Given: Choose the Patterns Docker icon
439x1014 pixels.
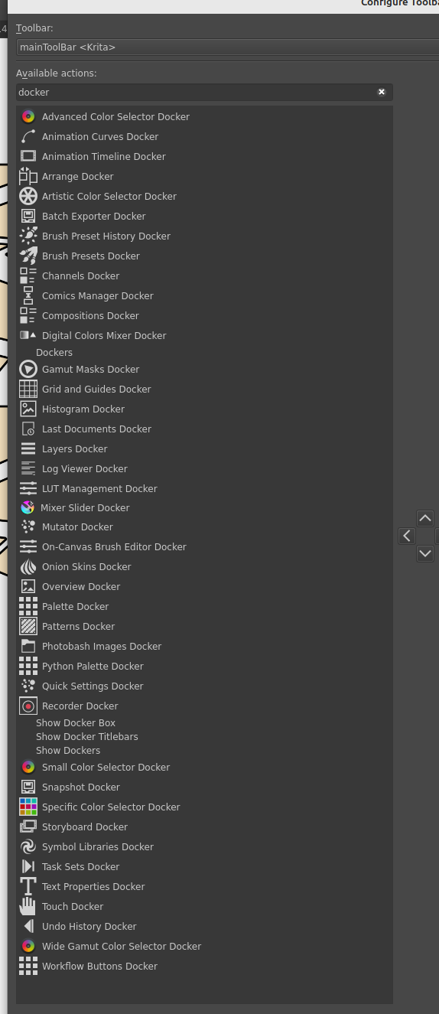Looking at the screenshot, I should [28, 627].
